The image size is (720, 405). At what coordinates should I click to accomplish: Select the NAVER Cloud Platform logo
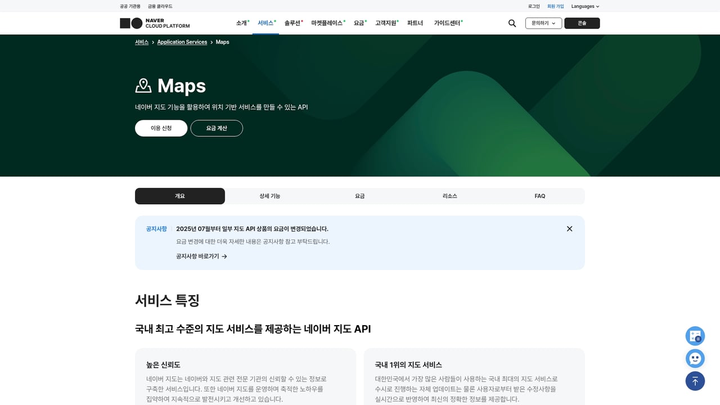155,22
